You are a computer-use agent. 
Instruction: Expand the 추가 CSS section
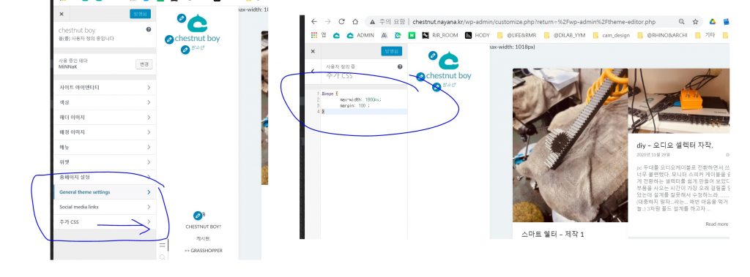coord(104,221)
